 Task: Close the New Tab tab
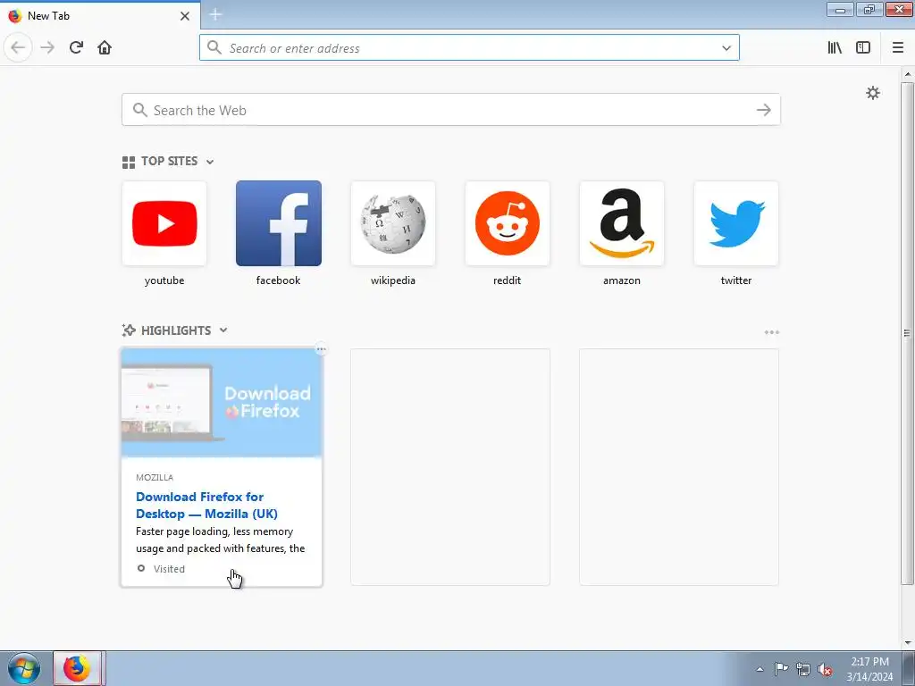[184, 16]
